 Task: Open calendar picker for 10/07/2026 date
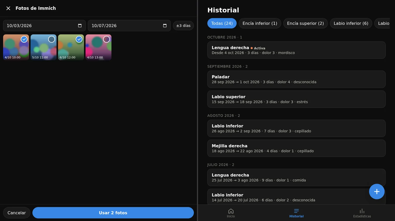(165, 26)
